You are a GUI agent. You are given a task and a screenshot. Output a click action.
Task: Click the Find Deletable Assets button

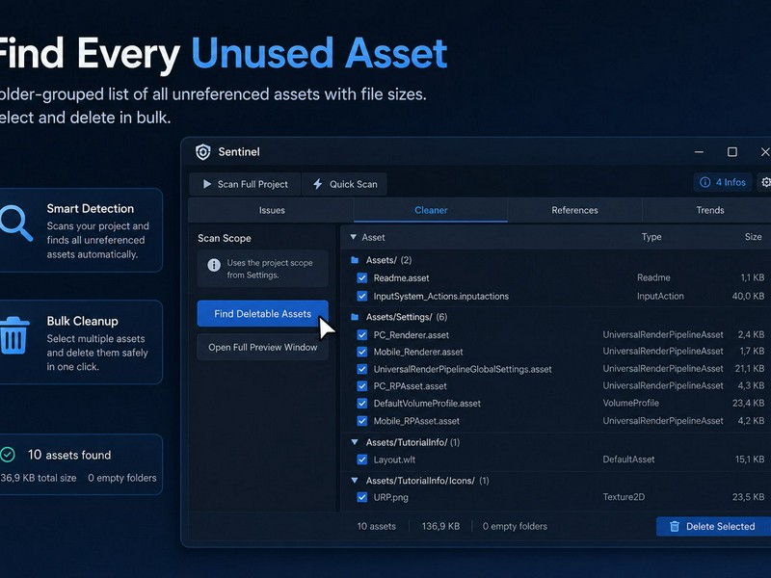pos(262,314)
